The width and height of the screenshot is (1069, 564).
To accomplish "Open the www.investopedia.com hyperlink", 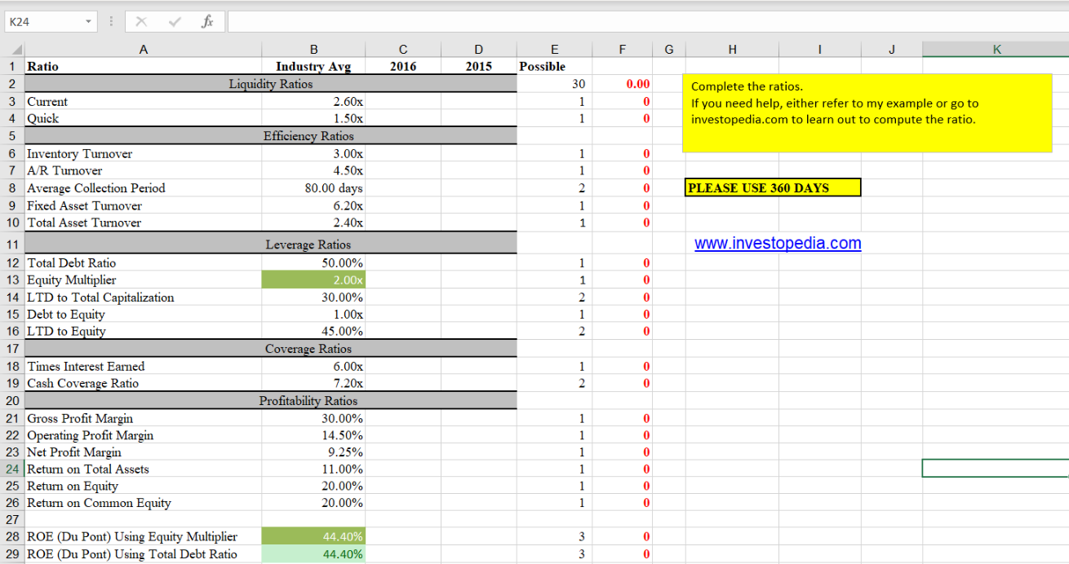I will 777,243.
